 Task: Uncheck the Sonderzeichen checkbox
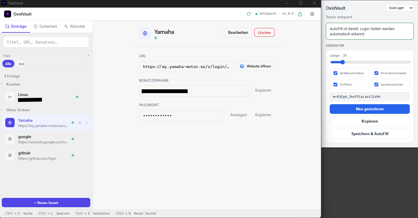pyautogui.click(x=376, y=85)
